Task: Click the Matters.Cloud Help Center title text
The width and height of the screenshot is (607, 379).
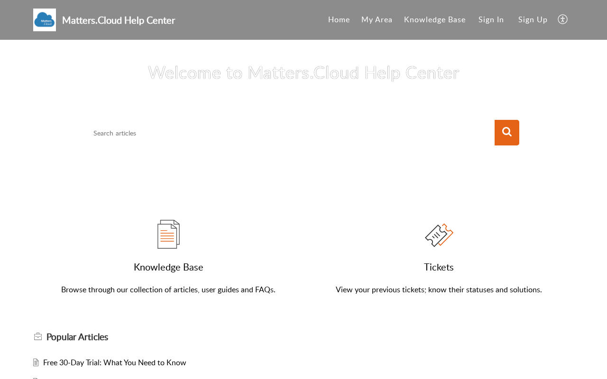Action: 119,20
